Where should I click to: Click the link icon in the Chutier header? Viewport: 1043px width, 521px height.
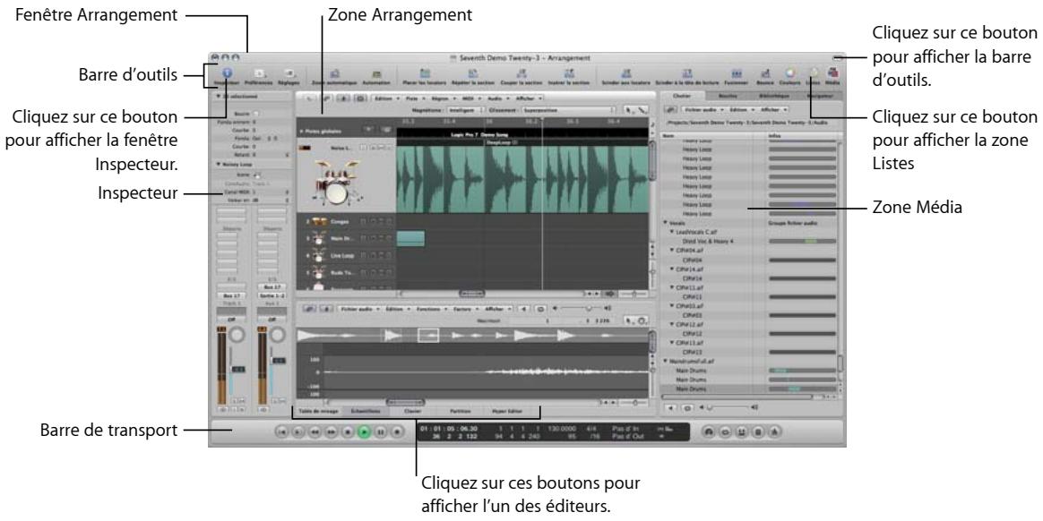coord(671,108)
